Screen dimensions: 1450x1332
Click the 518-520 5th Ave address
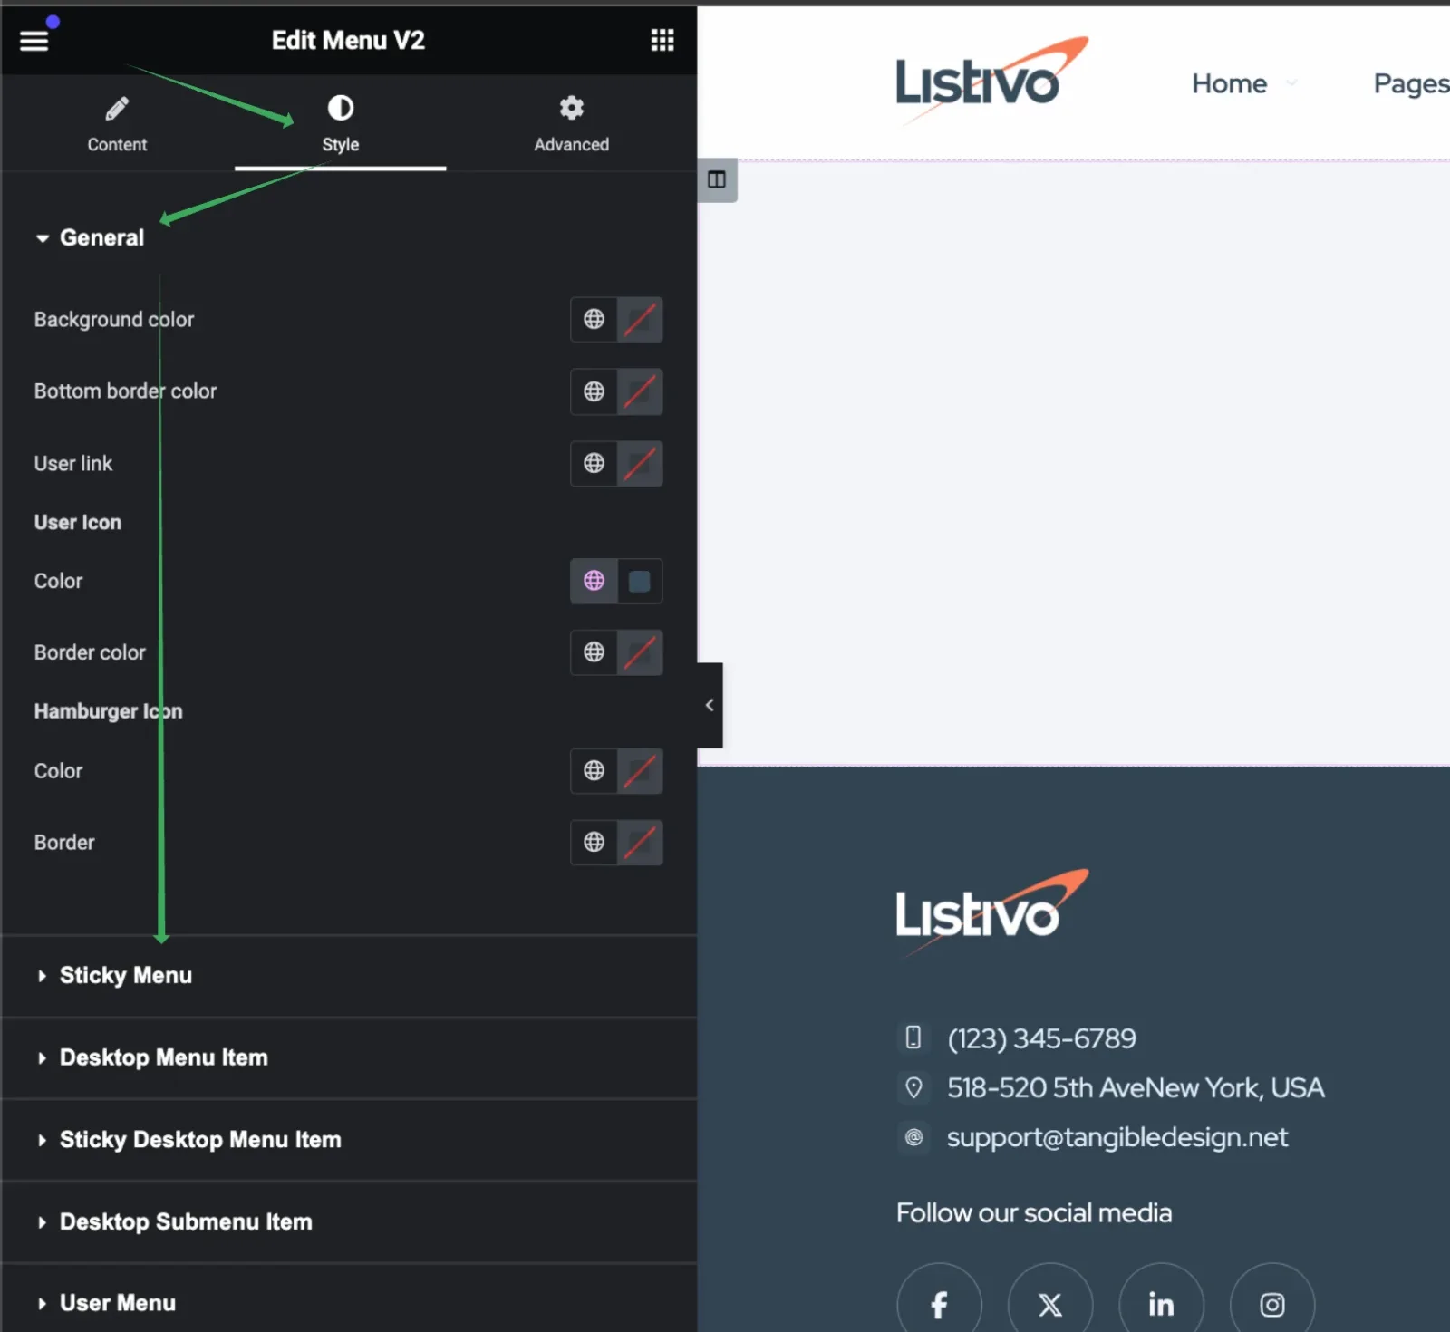click(x=1136, y=1087)
